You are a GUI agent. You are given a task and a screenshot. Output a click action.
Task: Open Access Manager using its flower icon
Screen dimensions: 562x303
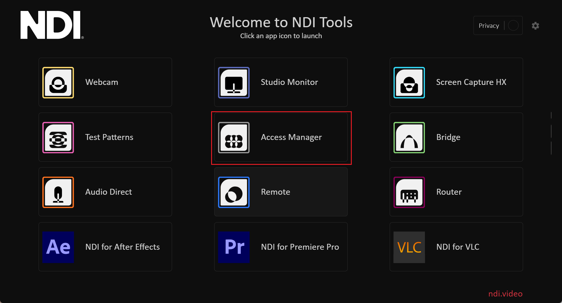point(234,137)
